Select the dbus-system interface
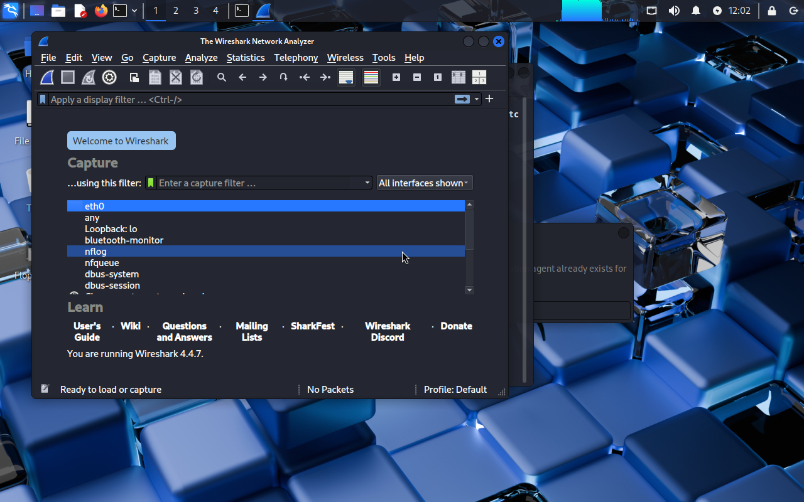 266,274
